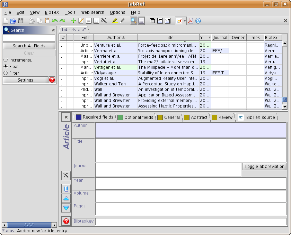
Task: Click the green plus new entry icon
Action: 73,21
